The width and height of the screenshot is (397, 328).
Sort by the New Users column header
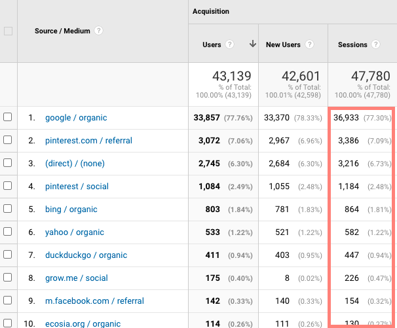(283, 45)
